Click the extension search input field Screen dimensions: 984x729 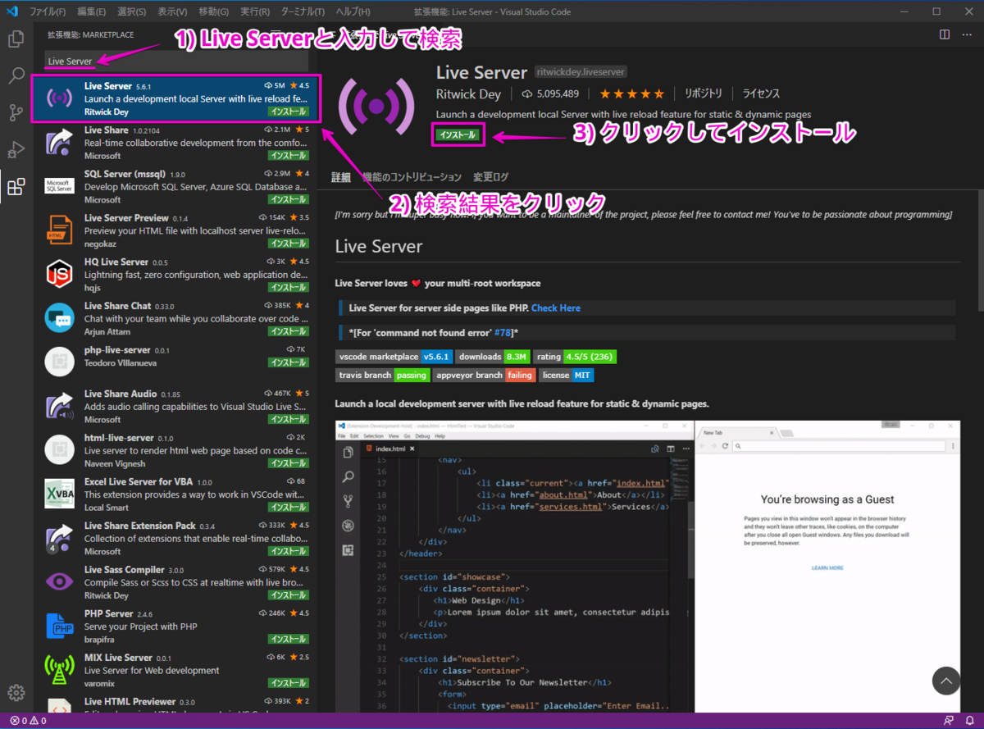click(x=175, y=62)
